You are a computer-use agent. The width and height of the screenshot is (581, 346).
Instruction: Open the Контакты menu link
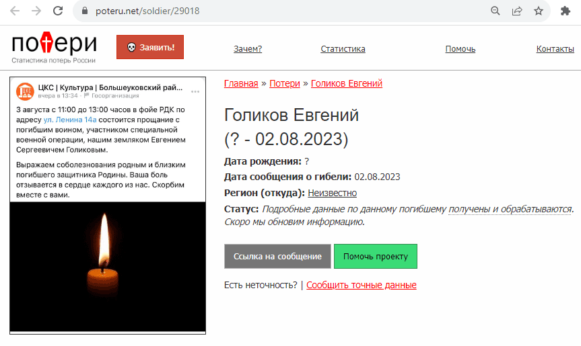pyautogui.click(x=555, y=49)
